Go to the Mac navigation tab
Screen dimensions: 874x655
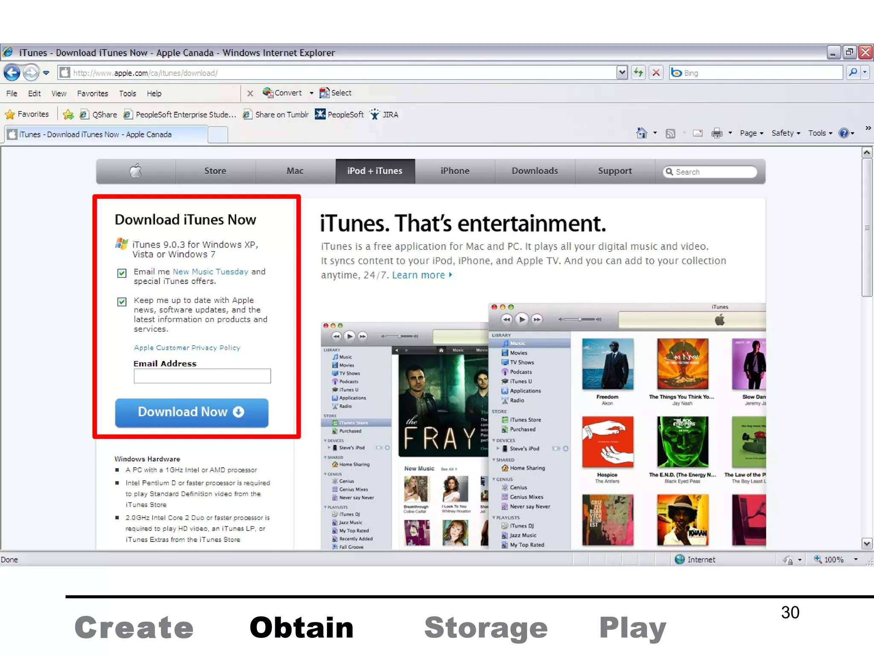[295, 171]
